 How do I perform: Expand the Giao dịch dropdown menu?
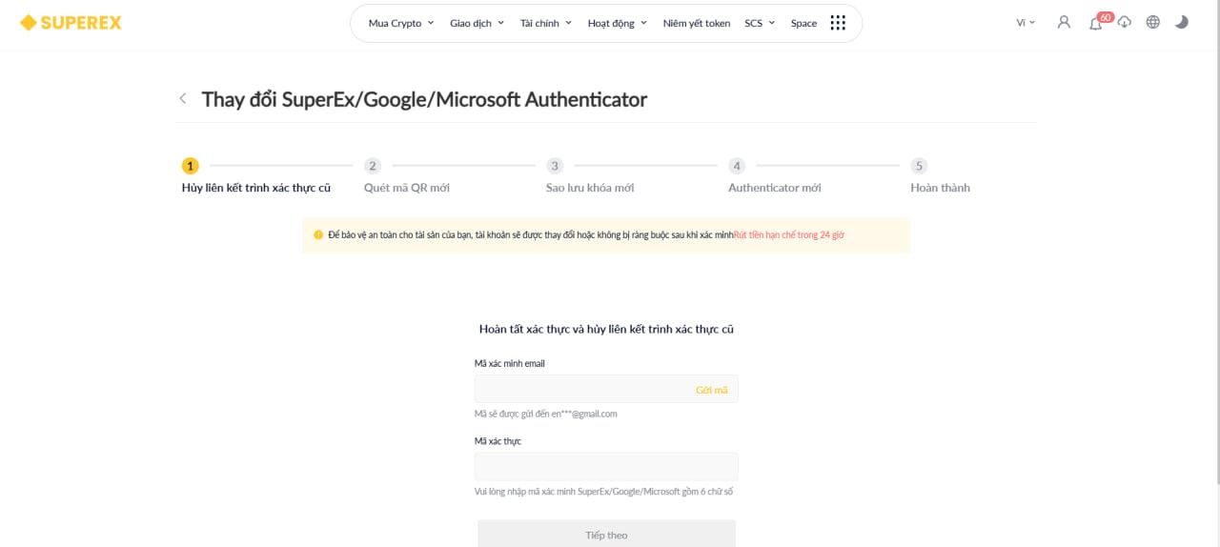pos(477,23)
